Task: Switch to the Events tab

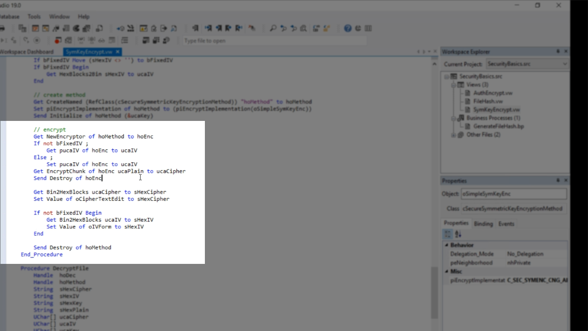Action: pos(506,224)
